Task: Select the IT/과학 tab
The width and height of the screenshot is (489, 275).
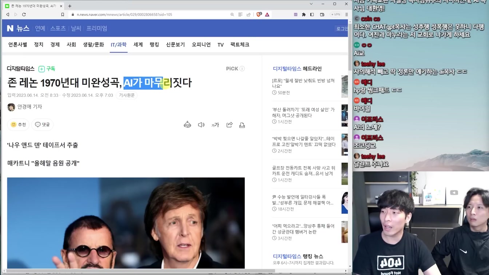Action: click(119, 44)
